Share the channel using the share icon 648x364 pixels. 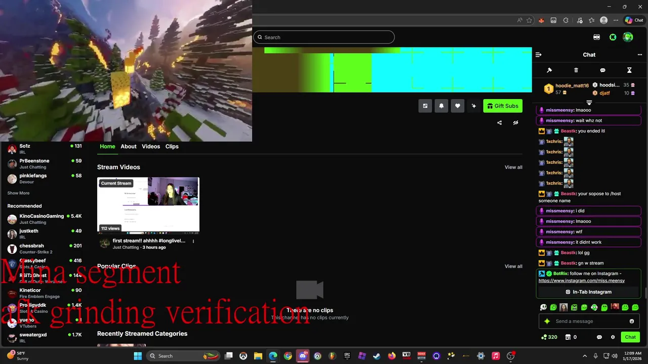pyautogui.click(x=500, y=122)
